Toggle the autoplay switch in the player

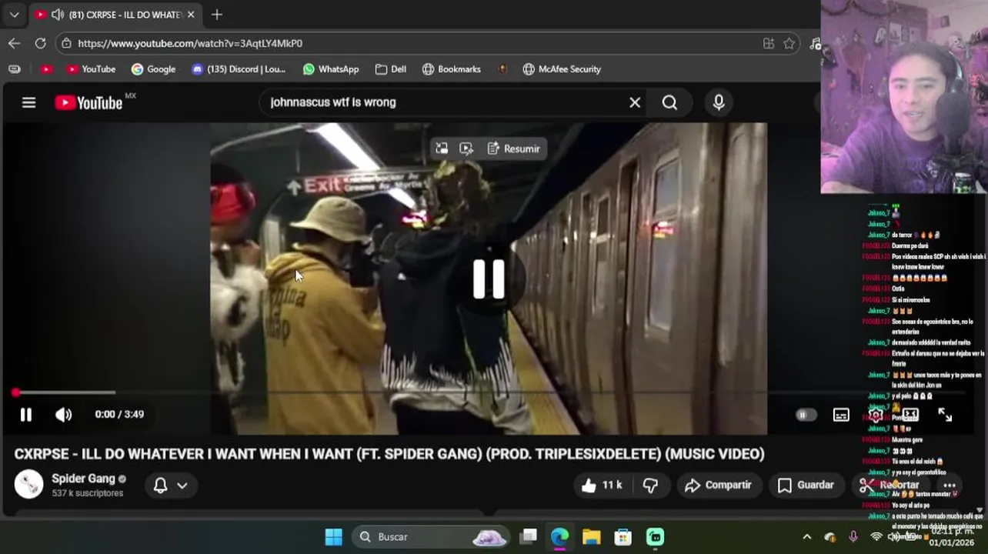coord(805,415)
